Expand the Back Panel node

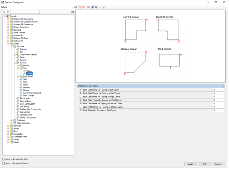click(18, 77)
